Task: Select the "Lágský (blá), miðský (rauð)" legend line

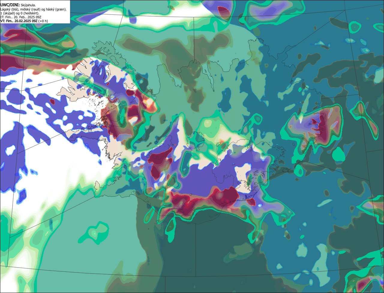Action: point(34,9)
